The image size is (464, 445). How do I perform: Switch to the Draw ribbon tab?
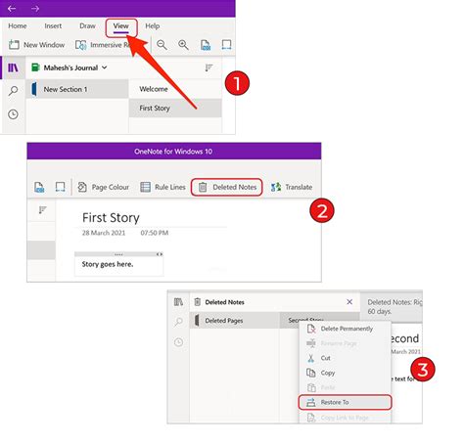coord(87,26)
